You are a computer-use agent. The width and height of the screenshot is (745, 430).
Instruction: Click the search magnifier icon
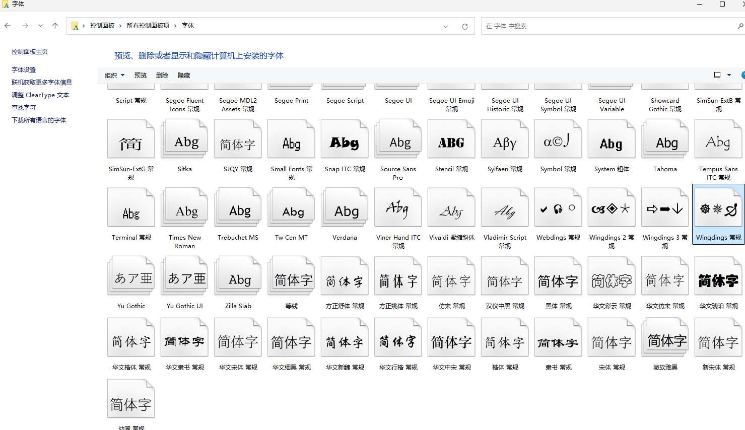click(x=740, y=26)
